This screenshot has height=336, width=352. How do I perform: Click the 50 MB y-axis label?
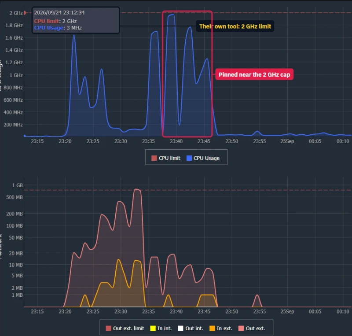(x=16, y=238)
